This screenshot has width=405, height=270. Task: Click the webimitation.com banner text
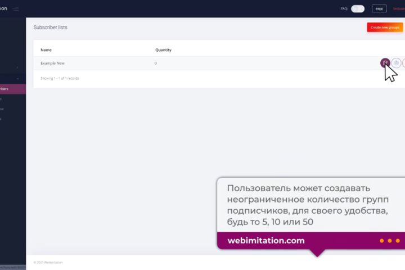point(266,241)
